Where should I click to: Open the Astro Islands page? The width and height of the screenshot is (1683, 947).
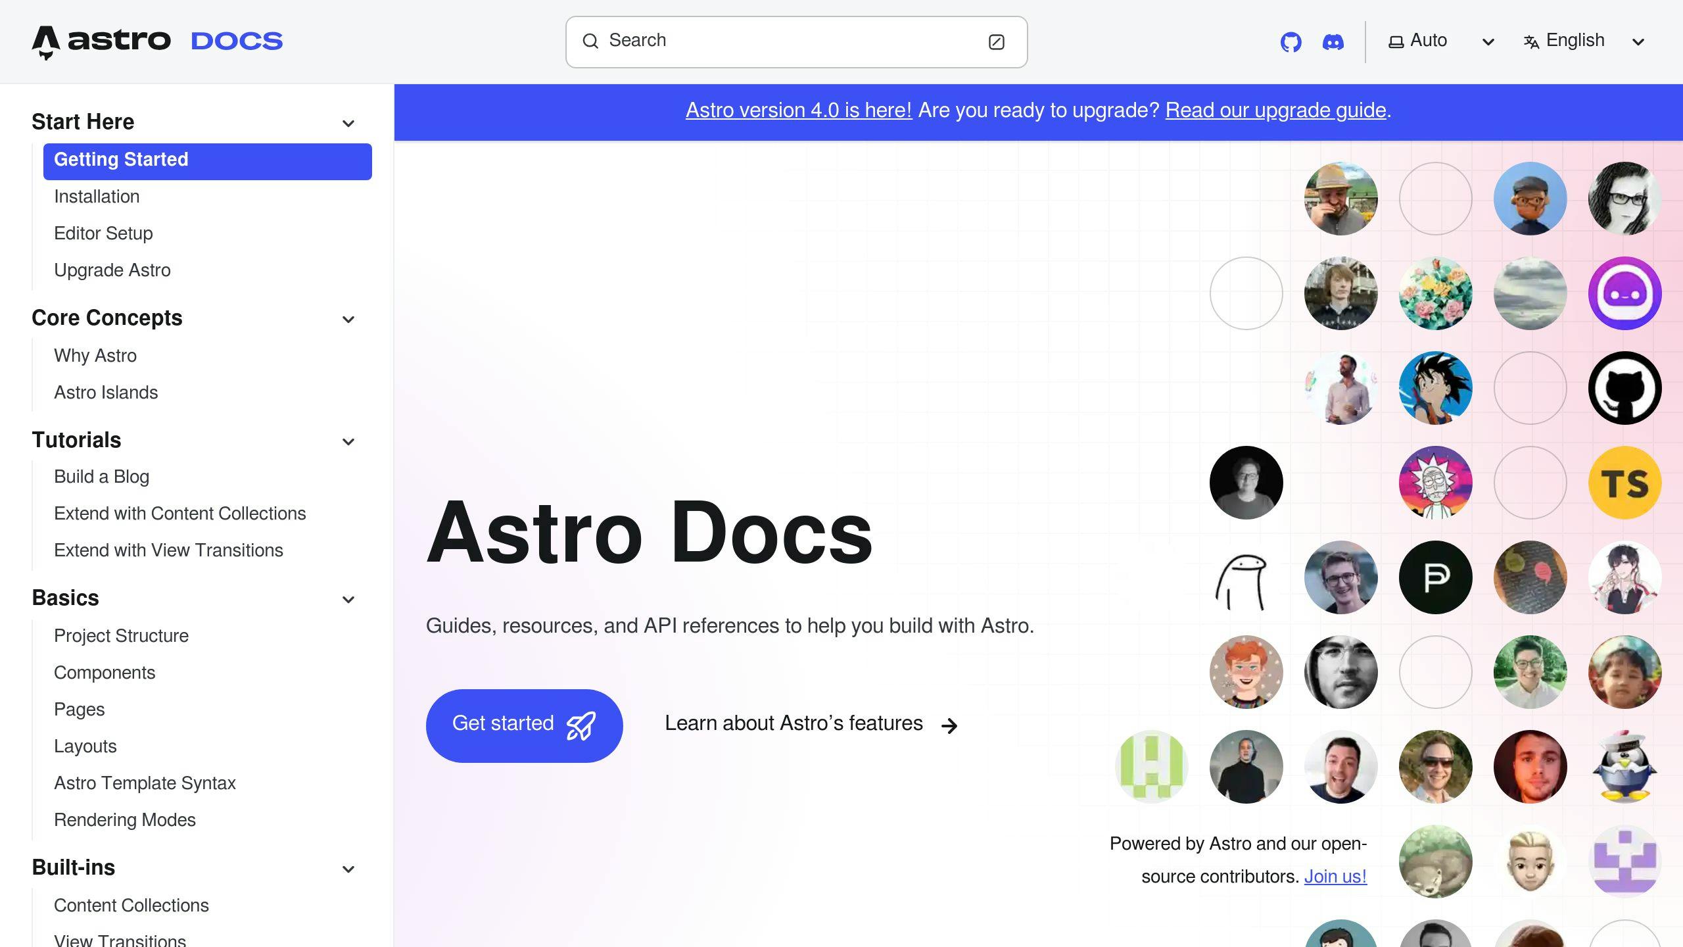[x=106, y=392]
